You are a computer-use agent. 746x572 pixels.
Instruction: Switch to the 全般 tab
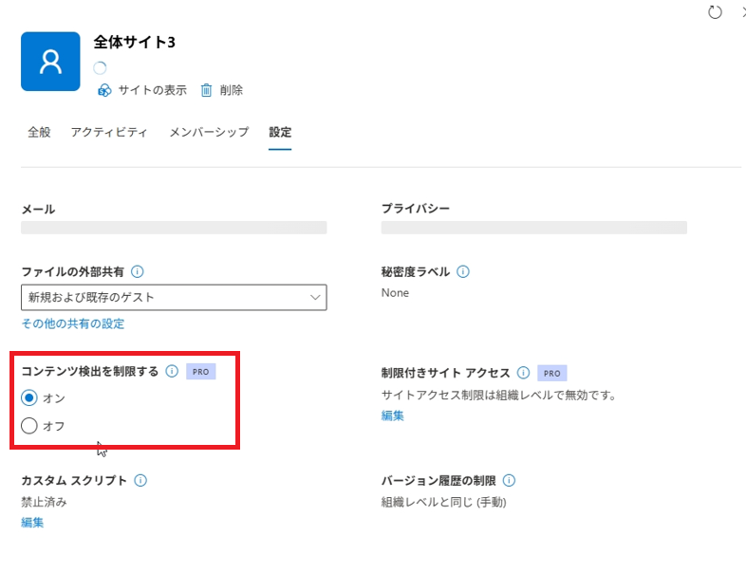39,132
